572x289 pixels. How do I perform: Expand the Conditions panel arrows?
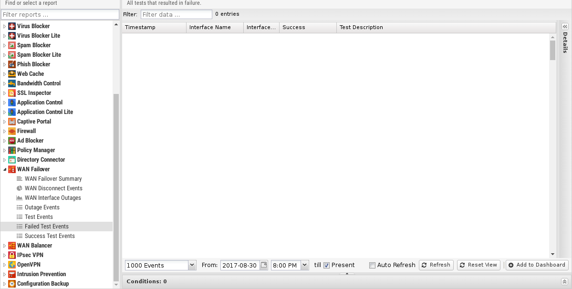(x=564, y=281)
